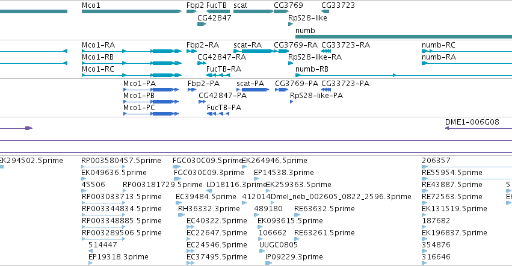Screen dimensions: 512x266
Task: Click the Mco1-PB protein label
Action: pos(139,96)
